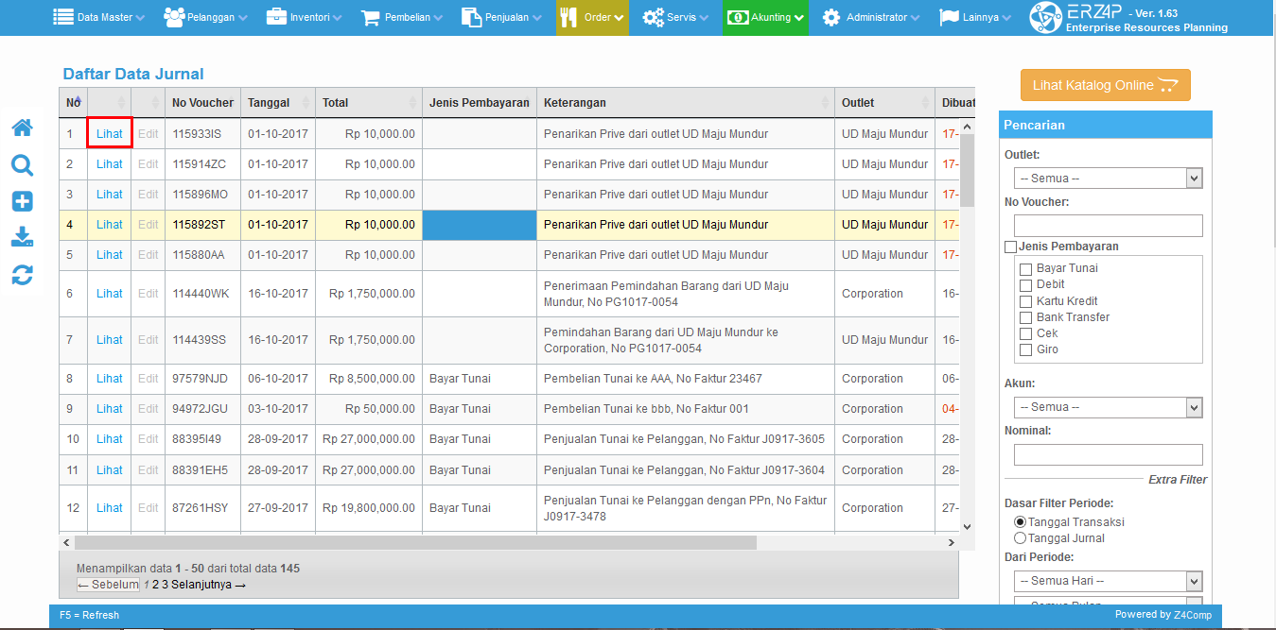Screen dimensions: 1276x630
Task: Open the Akunting menu
Action: pos(765,17)
